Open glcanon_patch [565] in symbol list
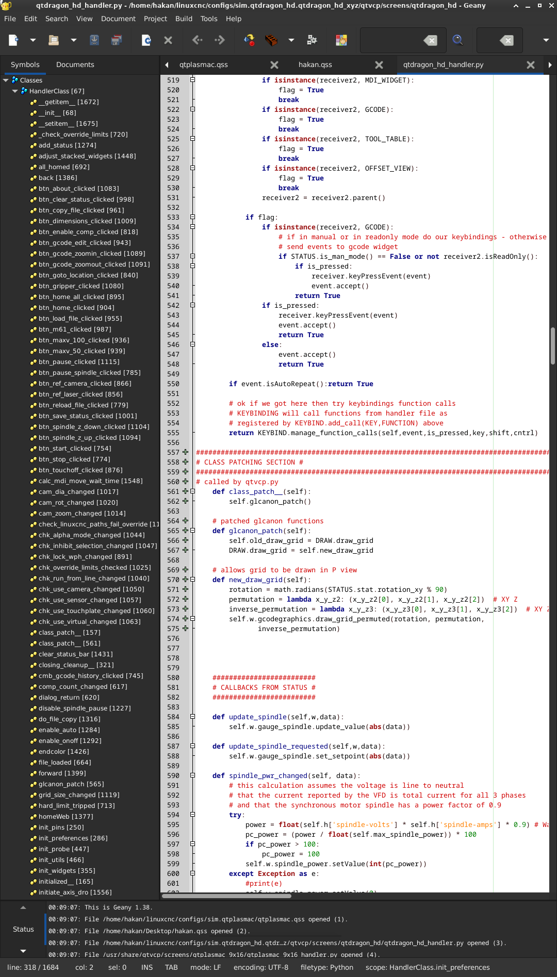Image resolution: width=557 pixels, height=977 pixels. click(x=71, y=784)
